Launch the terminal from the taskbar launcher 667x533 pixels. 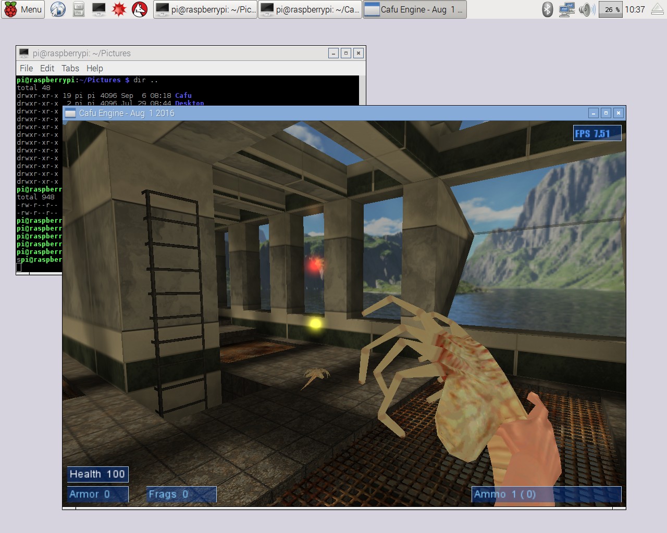click(98, 9)
